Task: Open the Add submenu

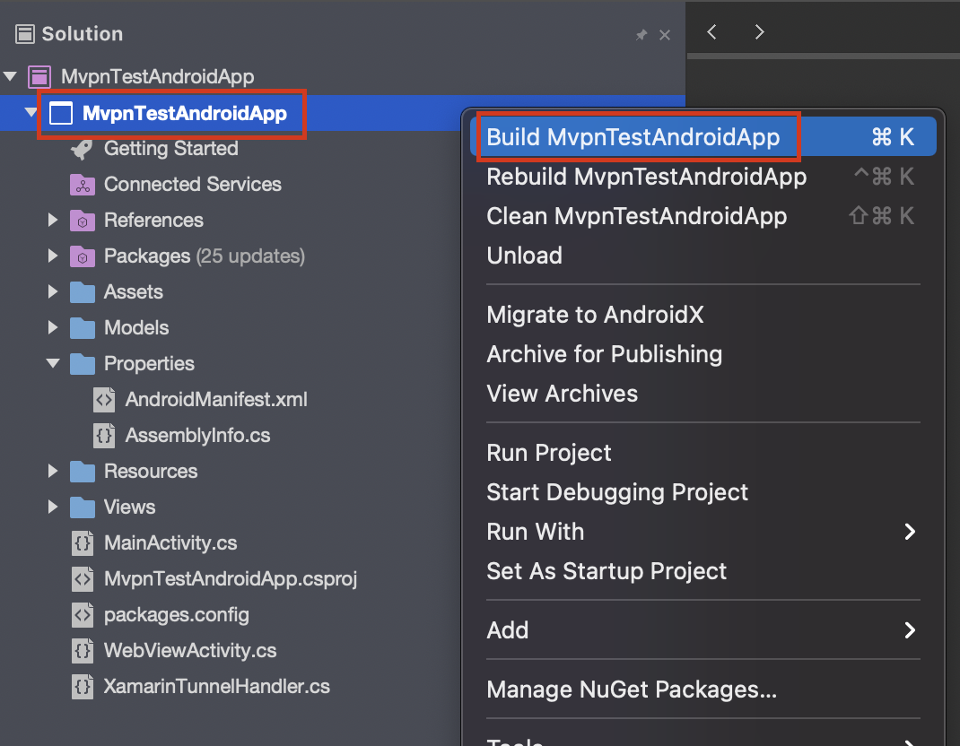Action: click(703, 630)
